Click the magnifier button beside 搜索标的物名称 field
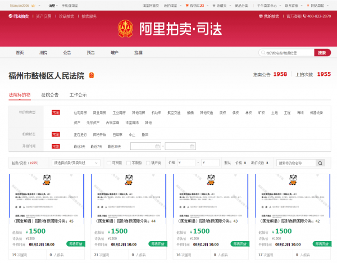Screen dimensions: 337x263 (x=320, y=163)
